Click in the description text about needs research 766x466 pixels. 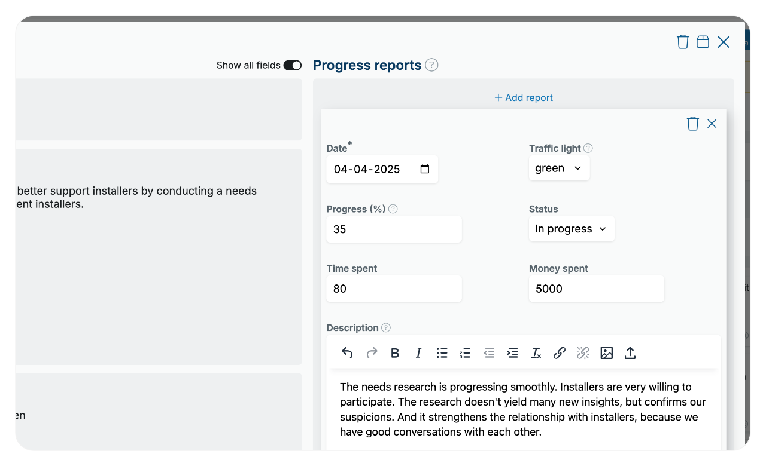pyautogui.click(x=523, y=409)
